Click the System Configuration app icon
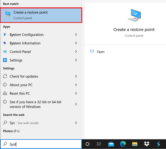166x149 pixels. coord(5,35)
